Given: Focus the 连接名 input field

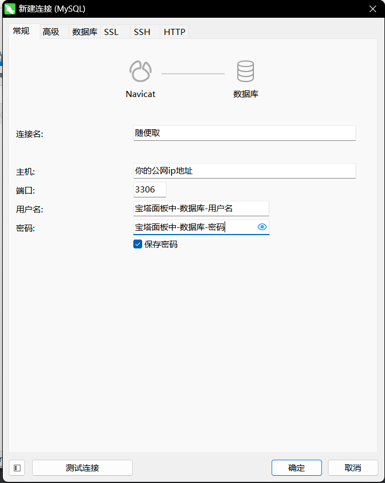Looking at the screenshot, I should tap(244, 133).
